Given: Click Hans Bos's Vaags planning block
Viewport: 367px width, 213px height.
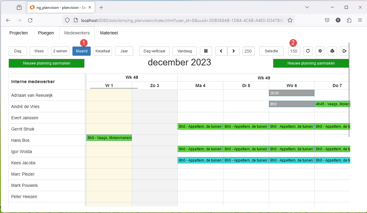Looking at the screenshot, I should click(109, 138).
